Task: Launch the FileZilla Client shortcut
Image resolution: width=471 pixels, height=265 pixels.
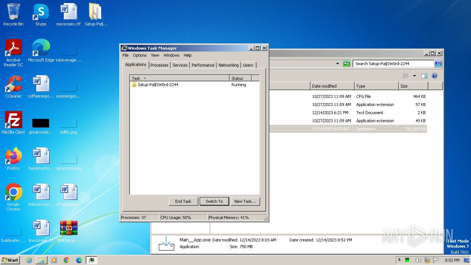Action: [x=13, y=123]
